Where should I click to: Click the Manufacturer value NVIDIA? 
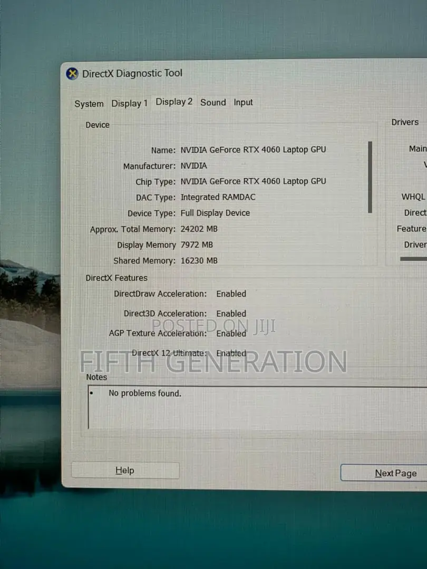tap(193, 166)
